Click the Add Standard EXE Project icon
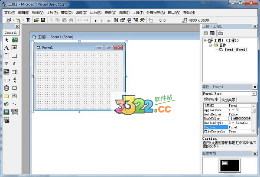 pyautogui.click(x=9, y=20)
